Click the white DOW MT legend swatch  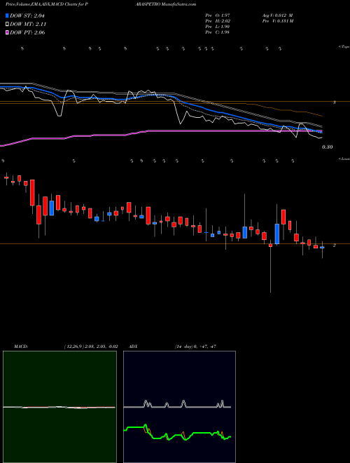click(x=8, y=25)
